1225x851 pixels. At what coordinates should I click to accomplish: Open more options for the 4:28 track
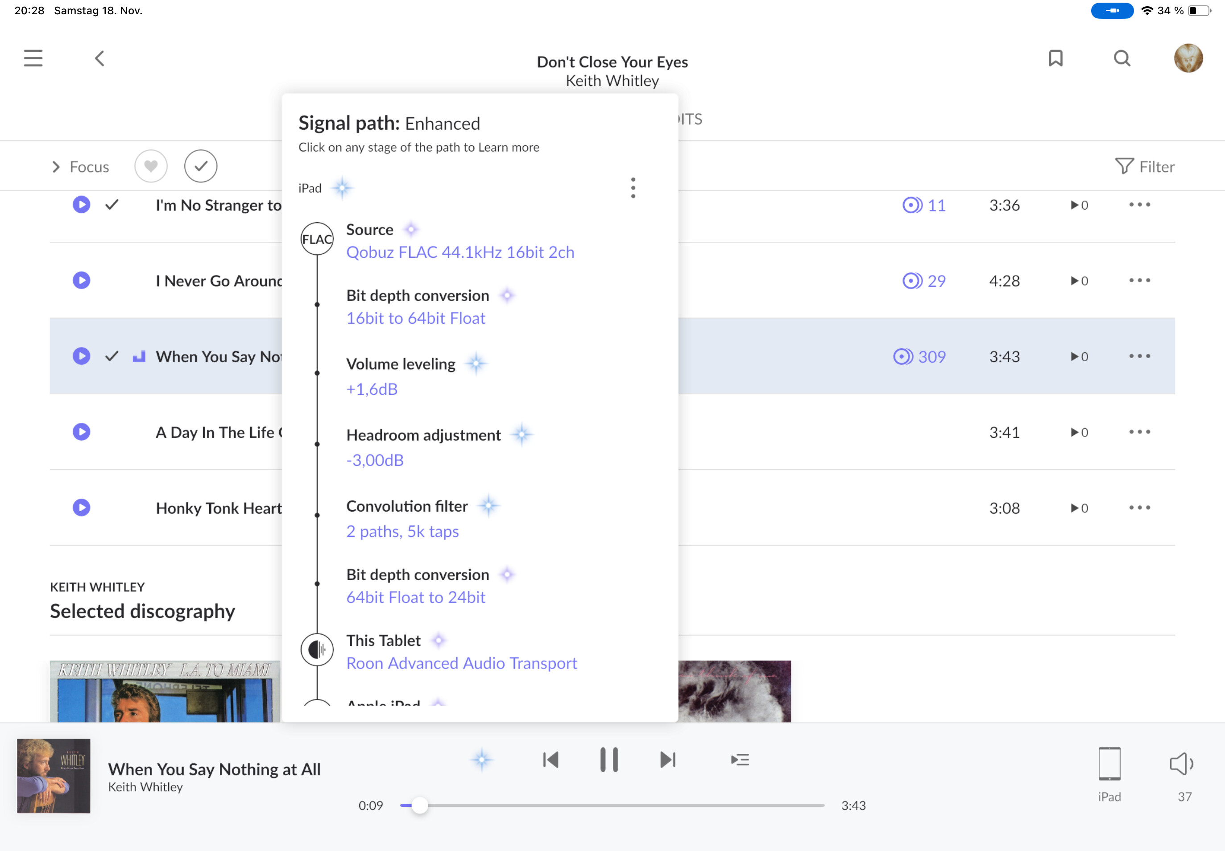click(1140, 281)
